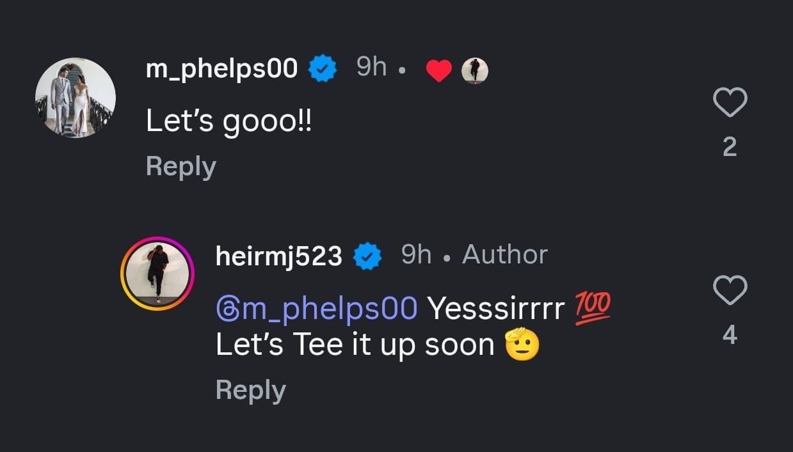793x452 pixels.
Task: Reply to m_phelps00's comment
Action: coord(181,166)
